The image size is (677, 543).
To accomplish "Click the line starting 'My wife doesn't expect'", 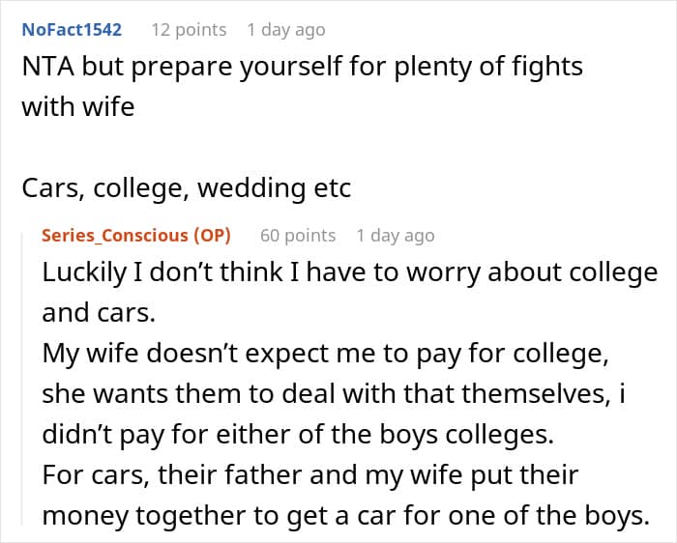I will pos(325,354).
